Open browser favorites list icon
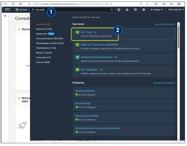This screenshot has width=187, height=146. point(171,4)
